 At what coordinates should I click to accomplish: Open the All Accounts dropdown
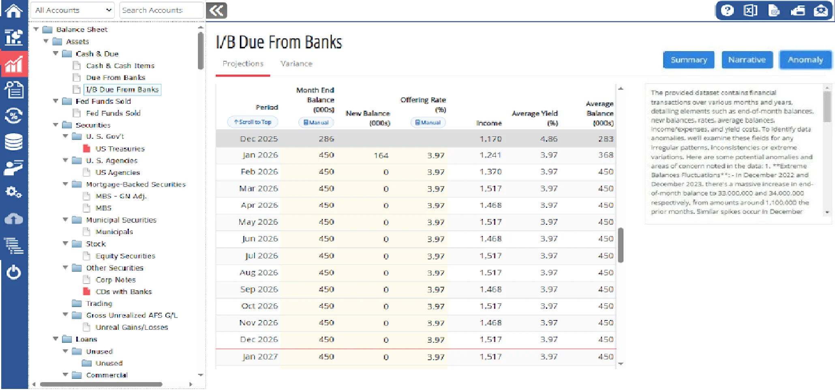pos(73,10)
